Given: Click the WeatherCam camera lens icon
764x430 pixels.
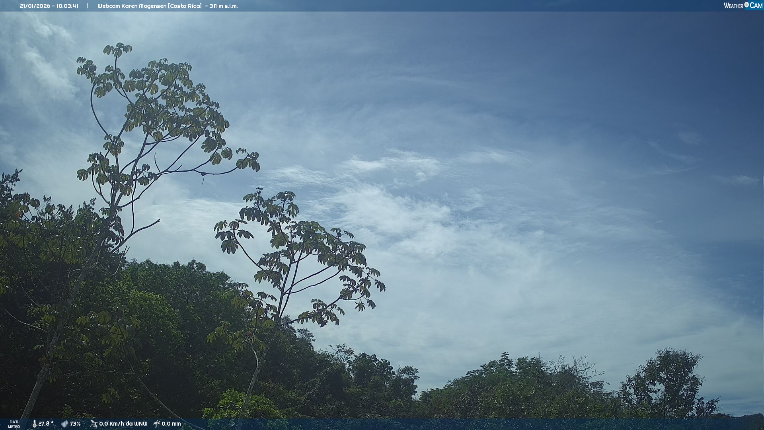Looking at the screenshot, I should 746,5.
